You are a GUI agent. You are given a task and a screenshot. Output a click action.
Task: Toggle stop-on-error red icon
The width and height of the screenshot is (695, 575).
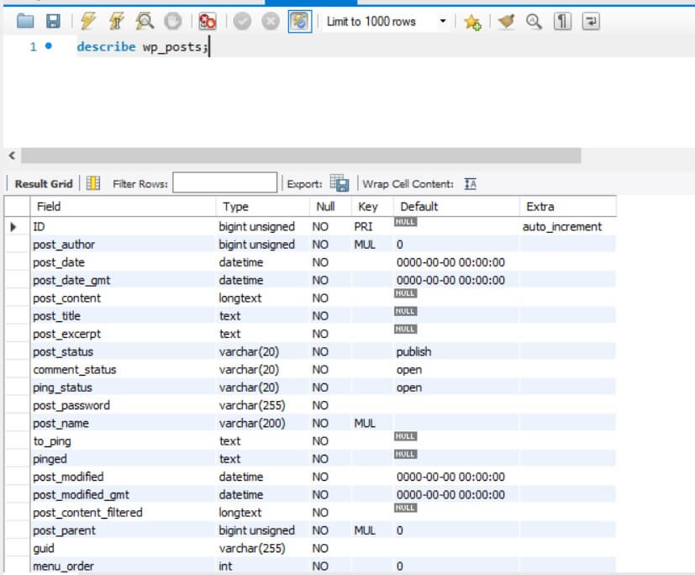pyautogui.click(x=208, y=21)
